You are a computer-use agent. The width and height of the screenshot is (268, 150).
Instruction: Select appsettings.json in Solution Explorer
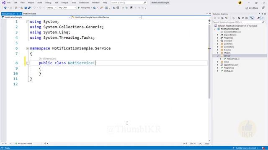(231, 65)
